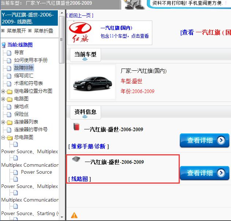
Task: Expand the 电路图 folder node
Action: pos(3,99)
